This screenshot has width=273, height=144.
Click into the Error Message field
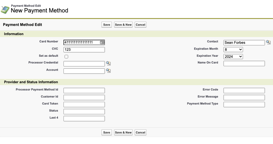point(244,97)
